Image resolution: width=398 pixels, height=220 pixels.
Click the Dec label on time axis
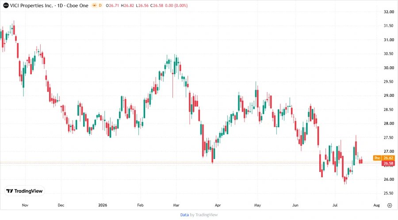point(61,205)
